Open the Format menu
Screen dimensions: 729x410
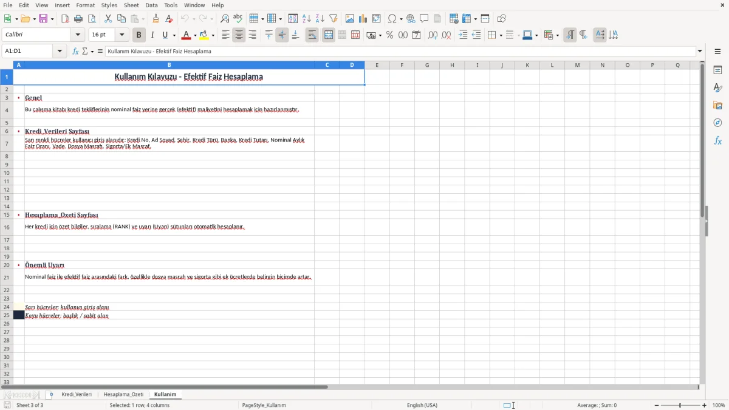(x=85, y=5)
